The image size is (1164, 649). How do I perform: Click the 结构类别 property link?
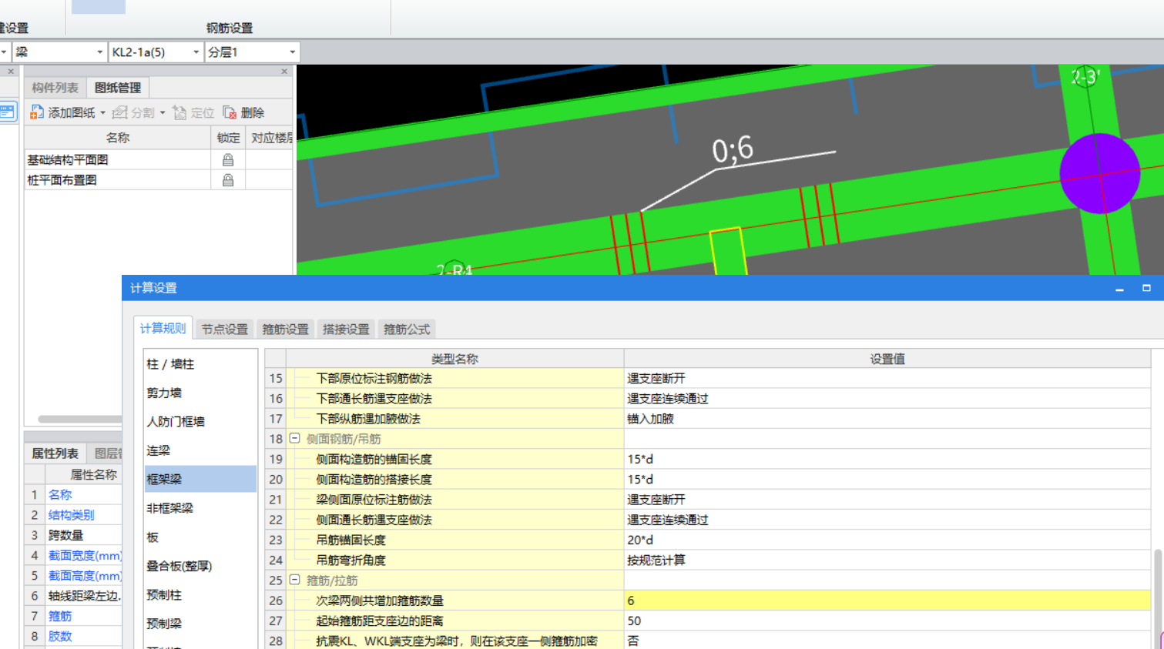[72, 515]
